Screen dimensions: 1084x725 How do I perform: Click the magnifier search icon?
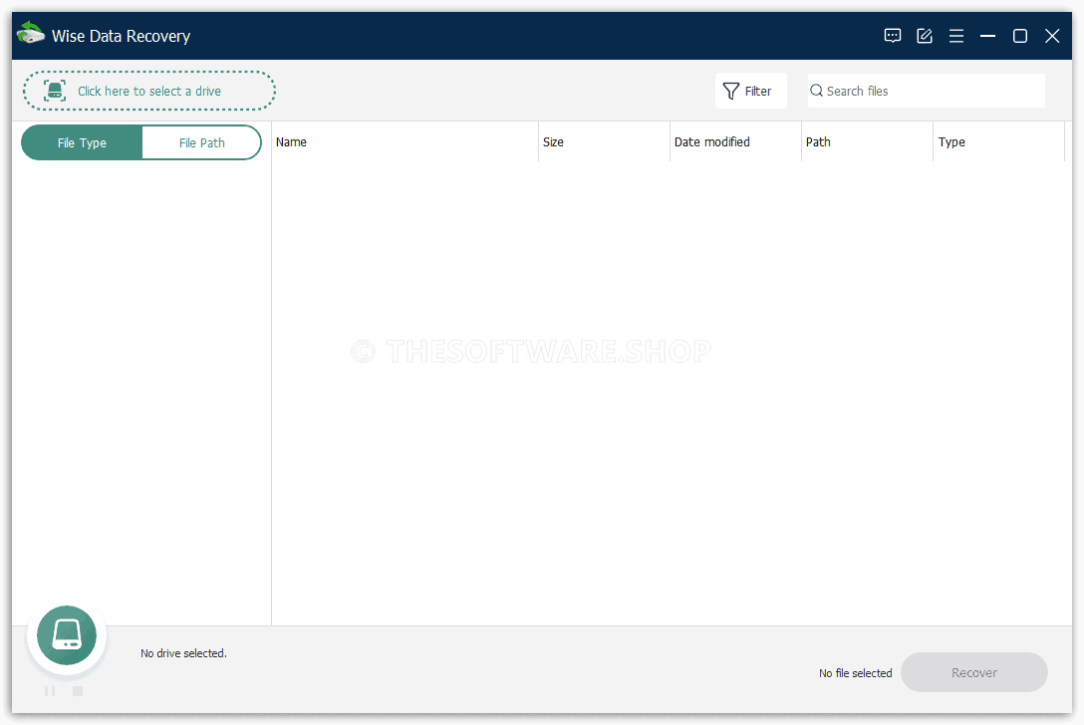(x=816, y=91)
